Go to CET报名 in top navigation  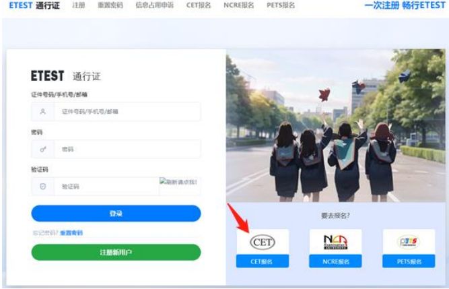click(x=199, y=5)
